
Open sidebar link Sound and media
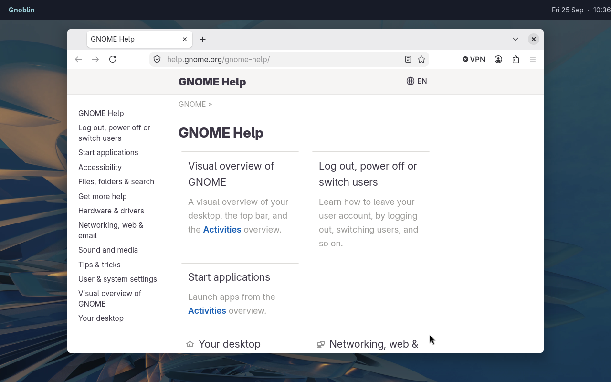point(108,250)
